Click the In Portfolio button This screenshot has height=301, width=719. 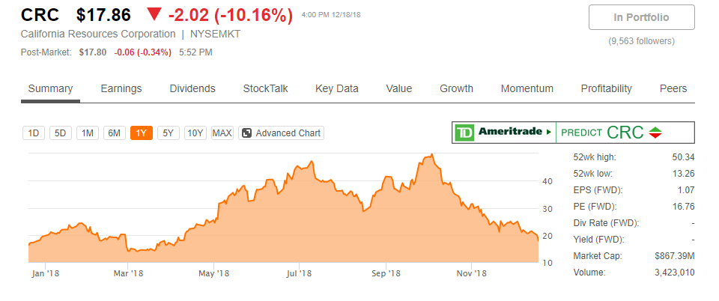click(x=642, y=17)
